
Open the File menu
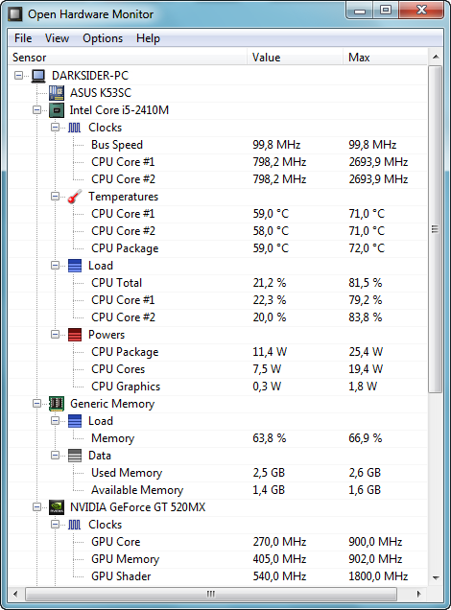click(x=23, y=38)
